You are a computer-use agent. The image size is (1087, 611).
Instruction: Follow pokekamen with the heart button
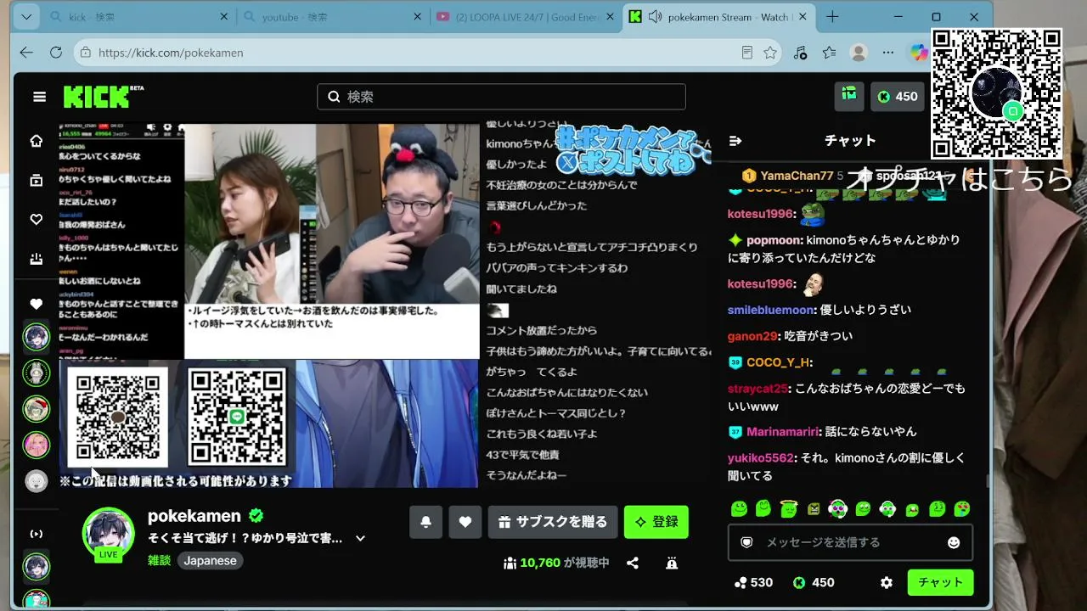tap(465, 522)
